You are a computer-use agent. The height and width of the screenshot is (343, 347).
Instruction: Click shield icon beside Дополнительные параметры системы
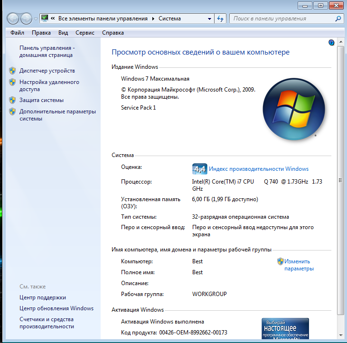[x=12, y=111]
